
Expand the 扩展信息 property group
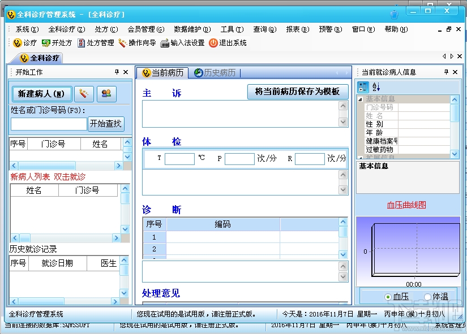[360, 157]
